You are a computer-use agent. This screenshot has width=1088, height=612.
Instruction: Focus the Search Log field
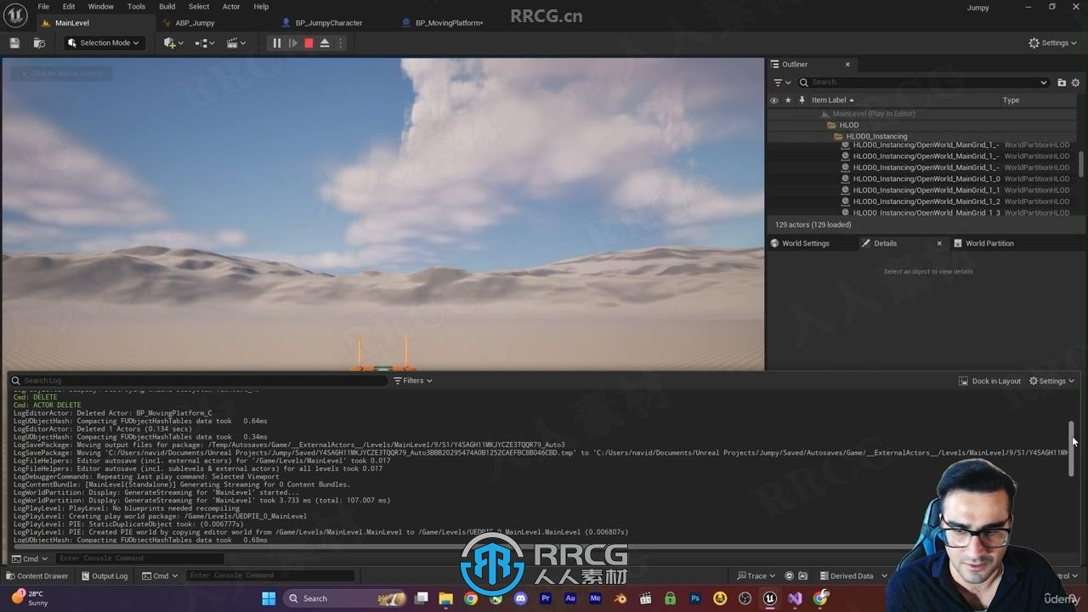199,381
